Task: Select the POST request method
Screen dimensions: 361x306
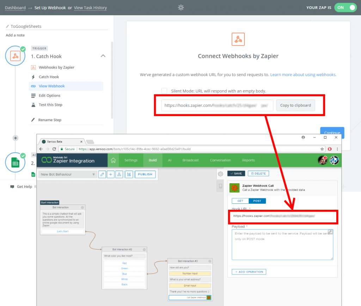Action: (x=257, y=201)
